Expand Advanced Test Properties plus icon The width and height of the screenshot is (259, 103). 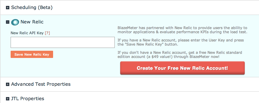pyautogui.click(x=8, y=84)
